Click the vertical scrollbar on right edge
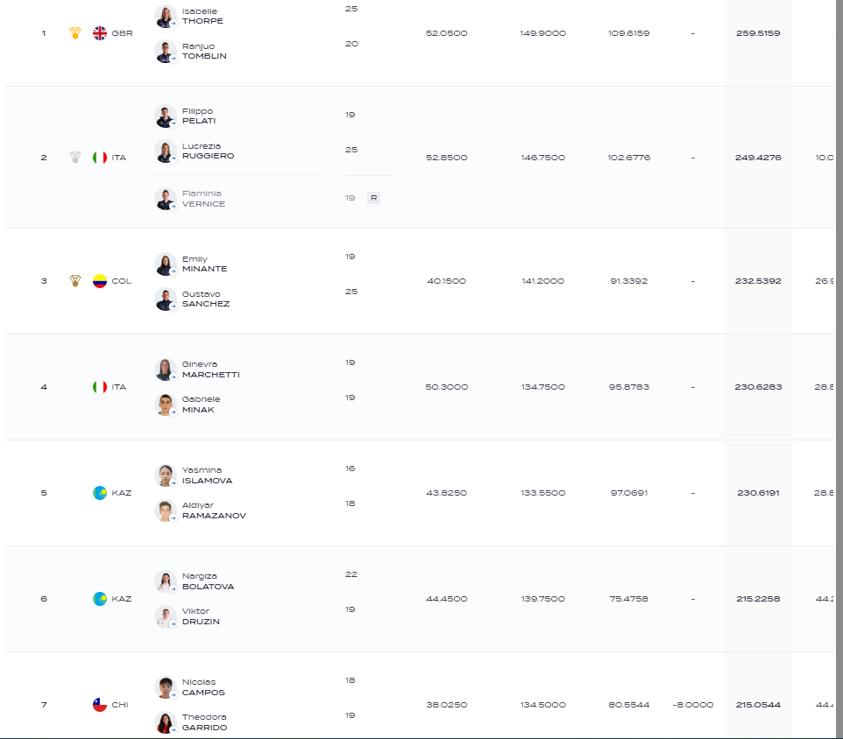Viewport: 843px width, 739px height. [839, 369]
